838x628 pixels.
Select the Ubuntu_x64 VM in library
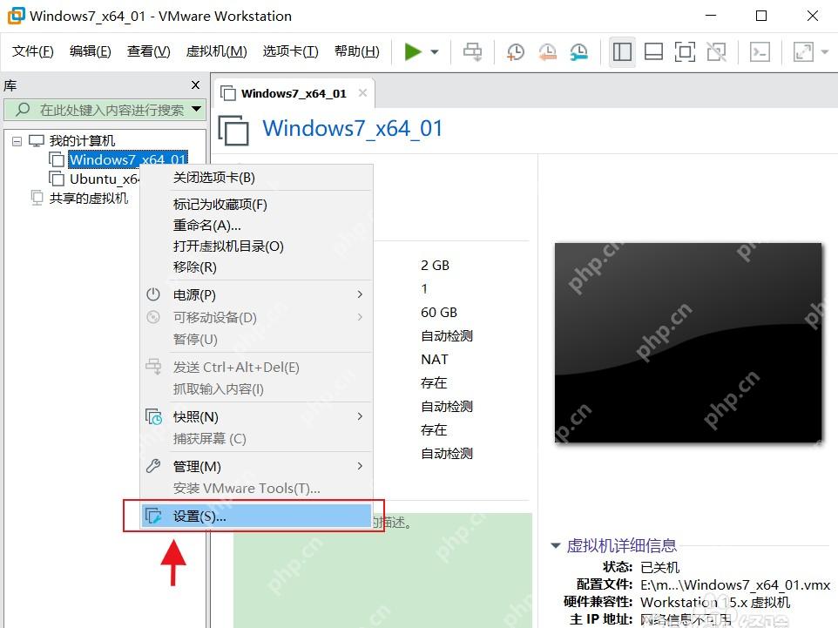(x=104, y=179)
